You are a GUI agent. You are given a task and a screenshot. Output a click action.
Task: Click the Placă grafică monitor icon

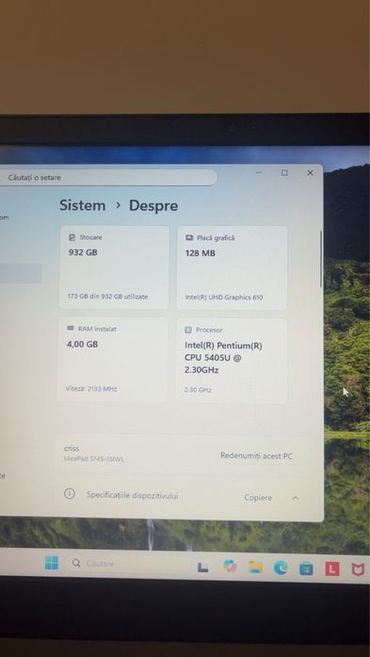coord(189,237)
